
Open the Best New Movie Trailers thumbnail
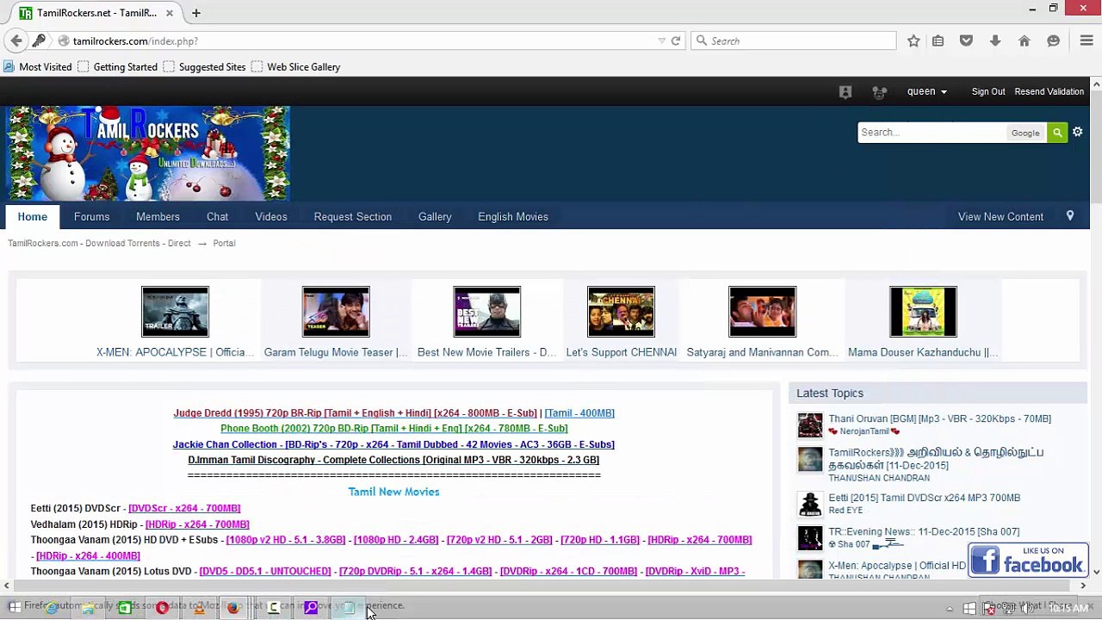pos(487,312)
